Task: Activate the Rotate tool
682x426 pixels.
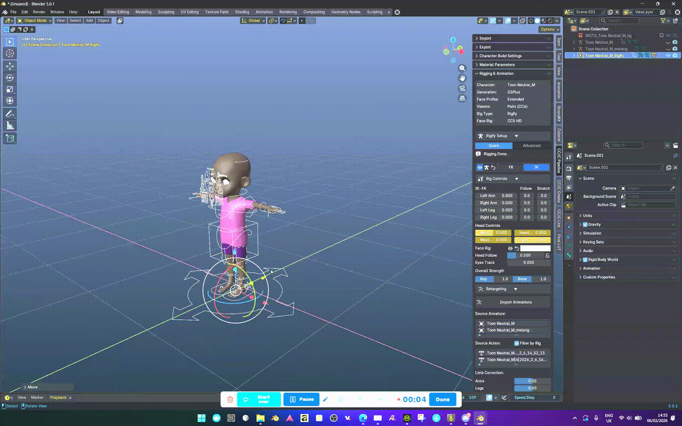Action: click(x=10, y=78)
